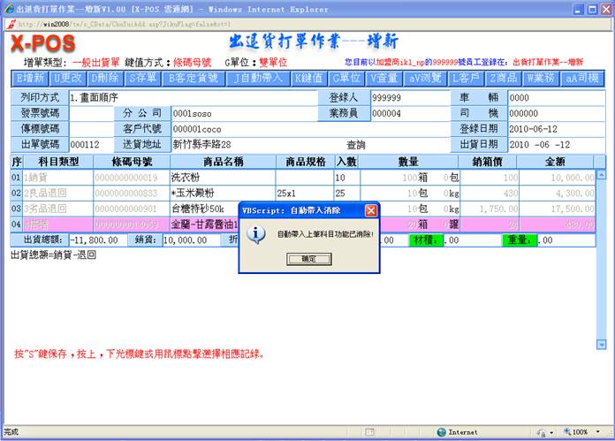
Task: Close the VBScript 自動帶入消除 dialog
Action: coord(371,211)
